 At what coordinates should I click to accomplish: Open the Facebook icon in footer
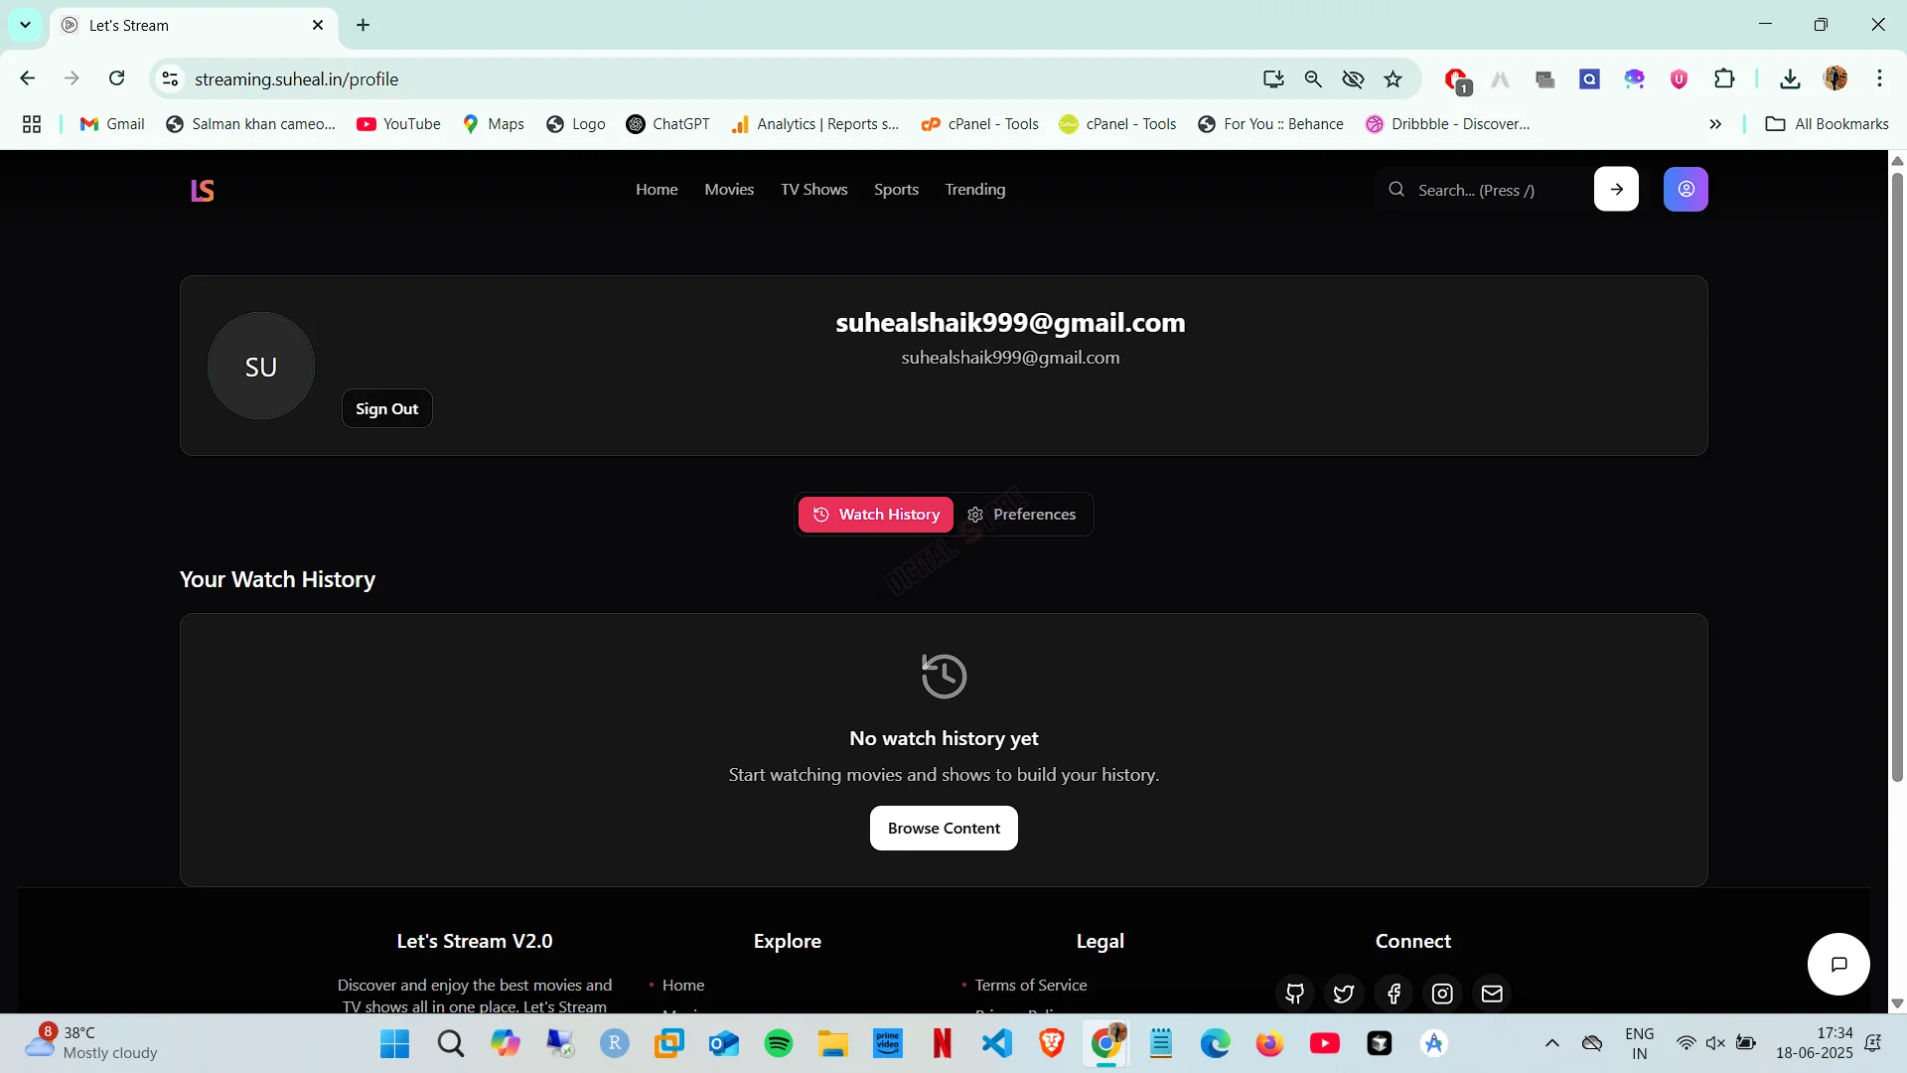coord(1394,994)
